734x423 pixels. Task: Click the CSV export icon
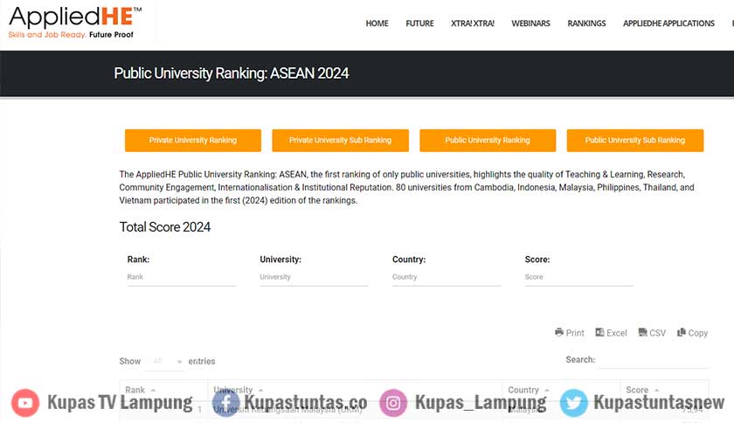[x=643, y=332]
